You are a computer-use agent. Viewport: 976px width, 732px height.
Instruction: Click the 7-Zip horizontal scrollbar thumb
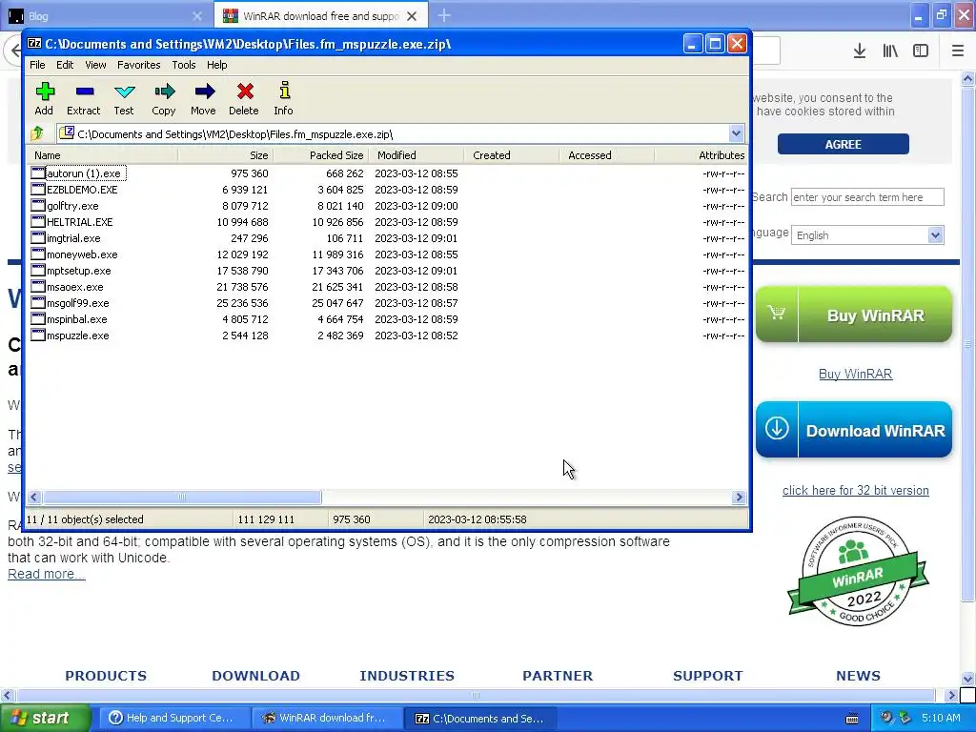pyautogui.click(x=182, y=497)
